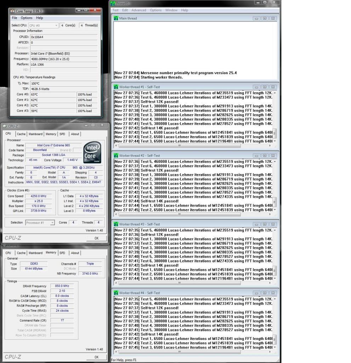351x363 pixels.
Task: Click the upper CPU-Z window title icon
Action: pyautogui.click(x=5, y=126)
